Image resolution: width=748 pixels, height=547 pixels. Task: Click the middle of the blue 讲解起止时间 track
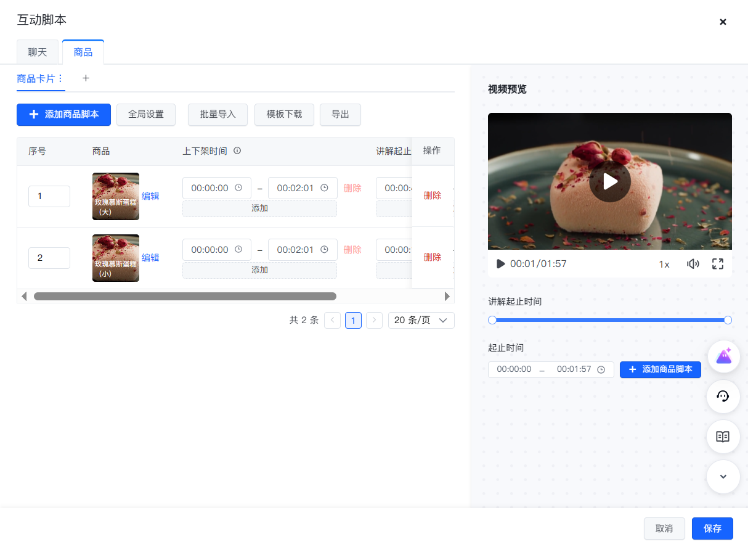610,320
